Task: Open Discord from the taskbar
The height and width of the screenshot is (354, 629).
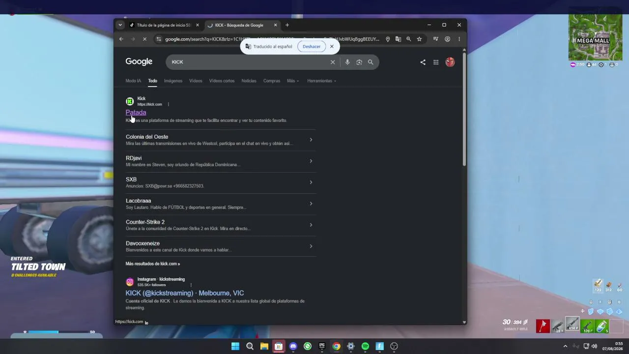Action: click(x=293, y=346)
